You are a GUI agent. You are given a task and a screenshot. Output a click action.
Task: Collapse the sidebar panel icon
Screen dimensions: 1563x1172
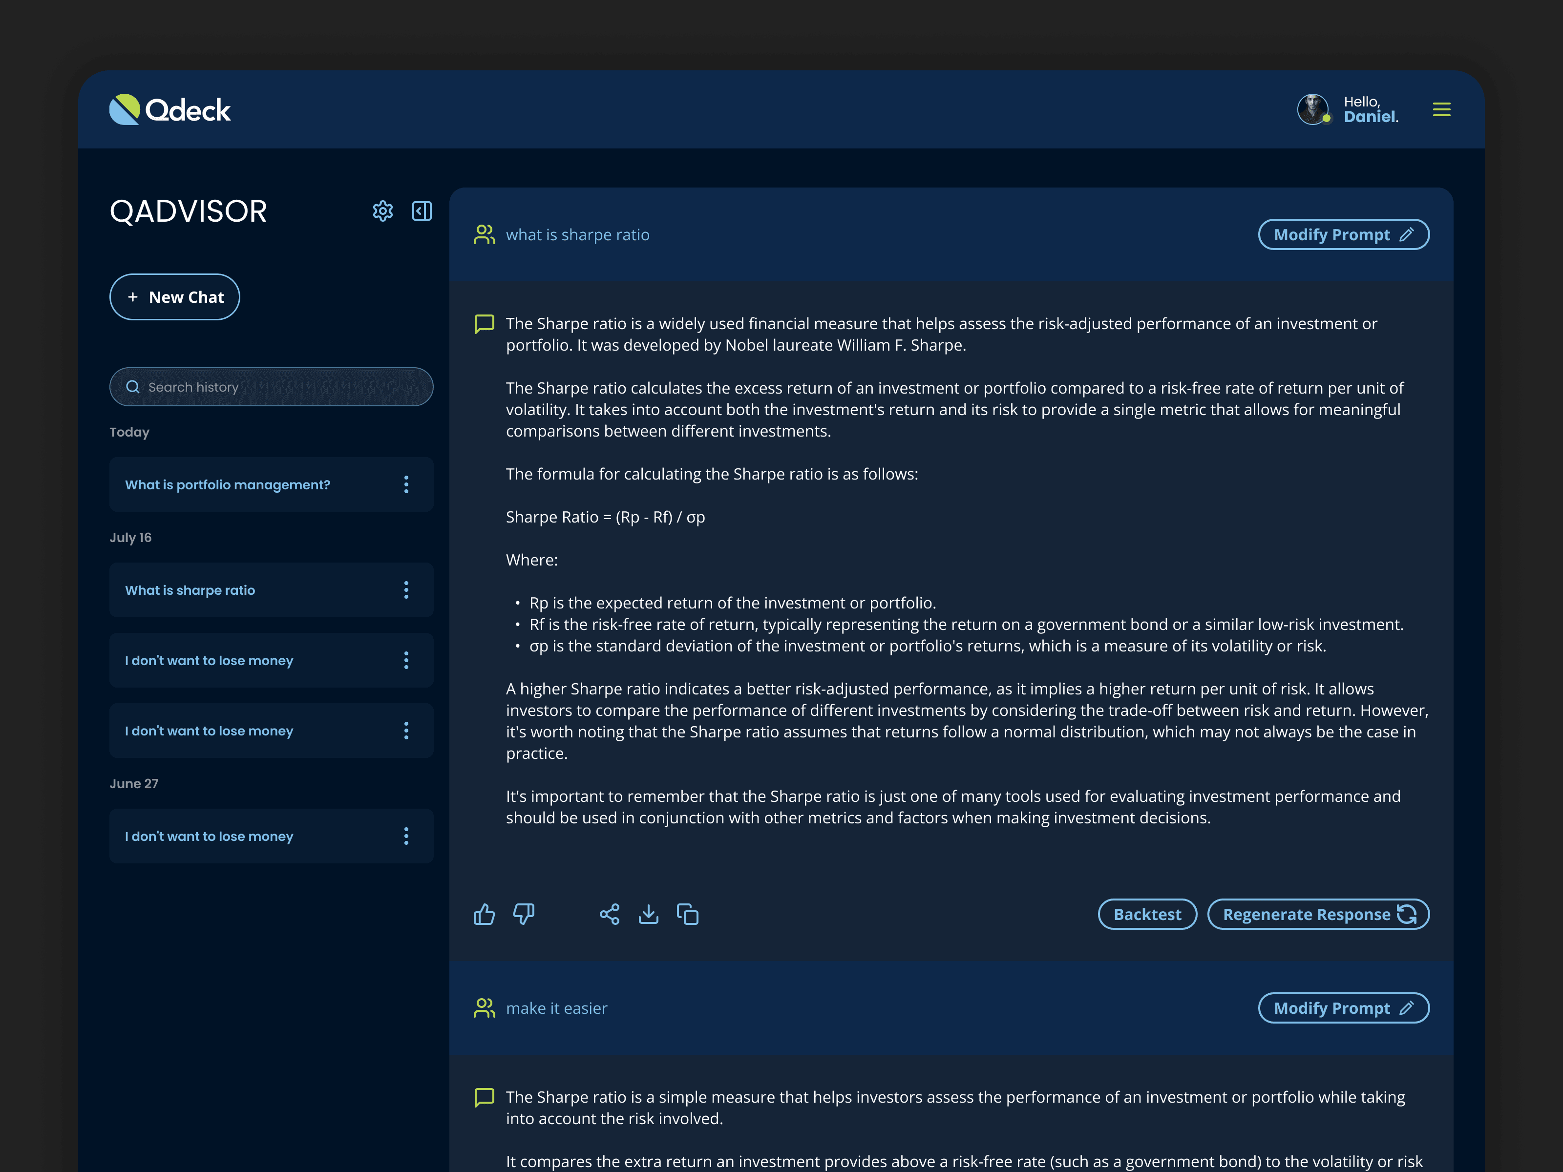[422, 210]
